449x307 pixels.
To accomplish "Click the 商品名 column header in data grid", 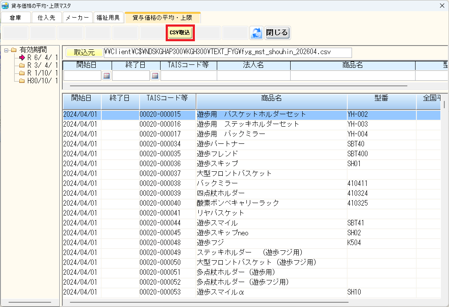I will 271,98.
